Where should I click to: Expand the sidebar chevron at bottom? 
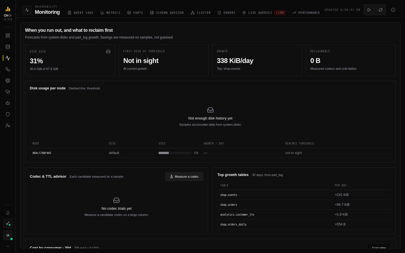tap(8, 246)
